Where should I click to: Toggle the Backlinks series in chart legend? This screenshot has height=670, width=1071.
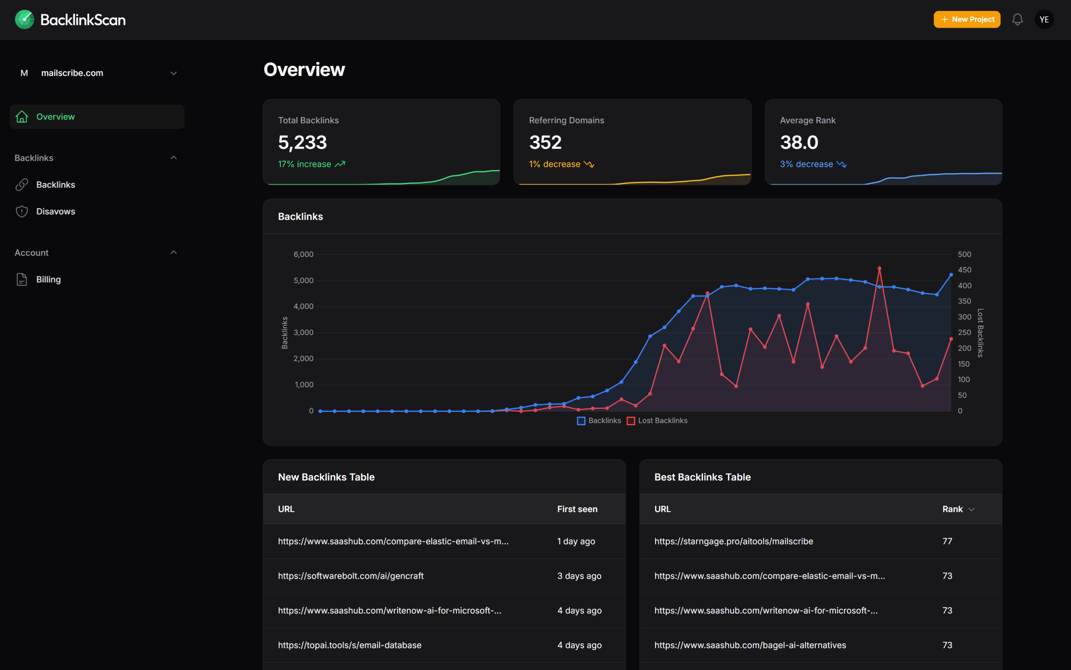599,421
